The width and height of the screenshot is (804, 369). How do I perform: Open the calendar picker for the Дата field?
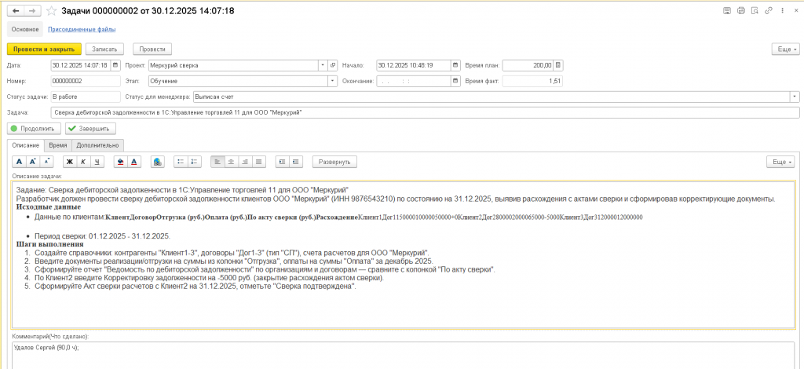[x=115, y=65]
